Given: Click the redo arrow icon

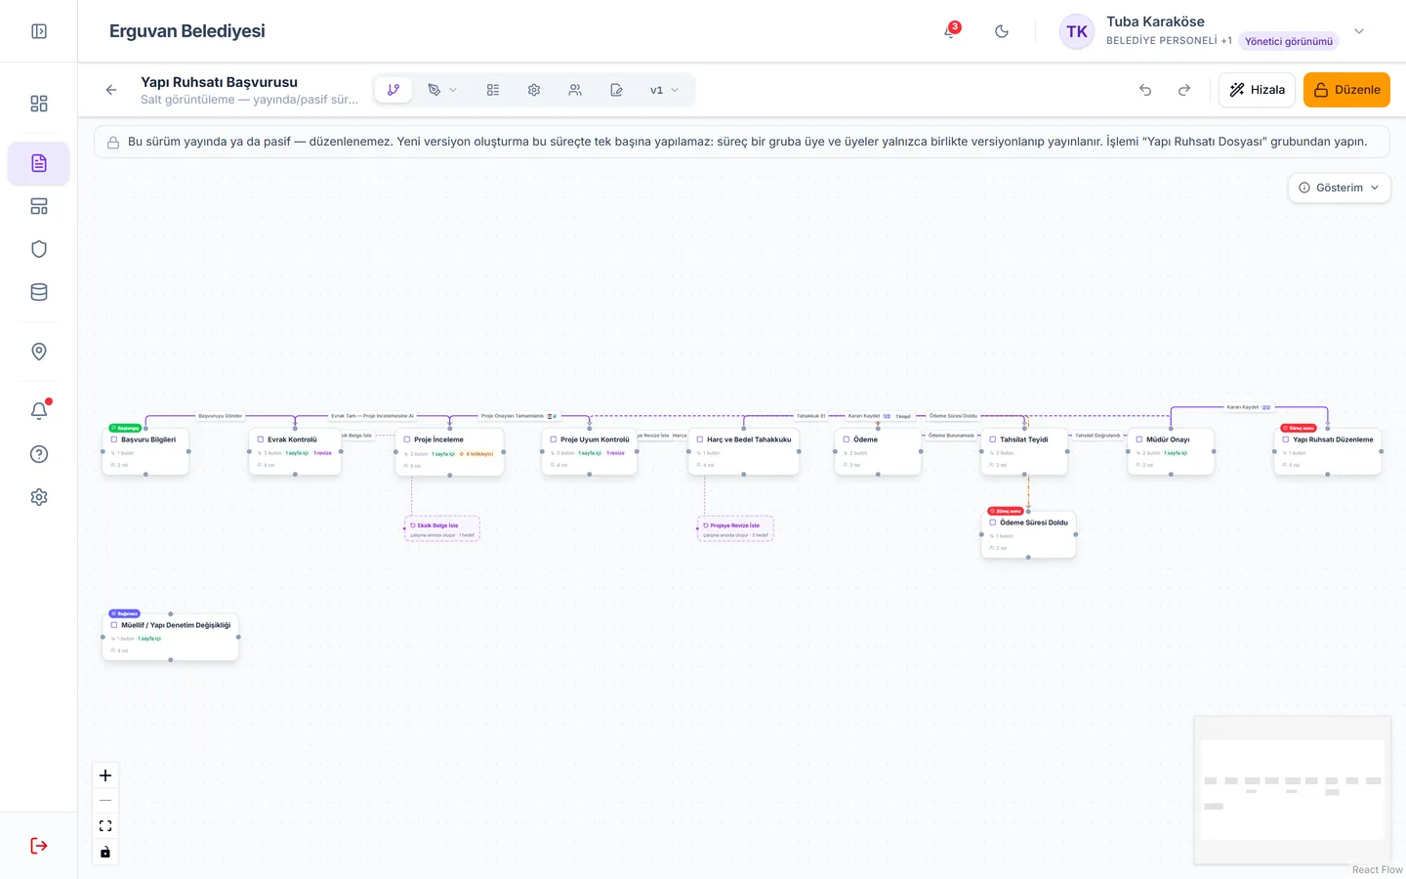Looking at the screenshot, I should point(1184,90).
